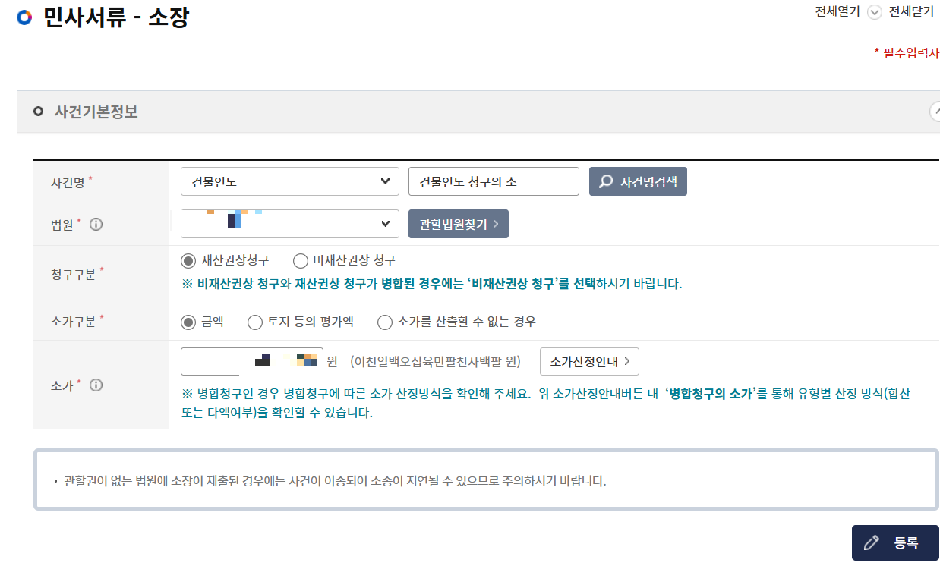Click 전체닫기 to collapse all sections
Viewport: 940px width, 566px height.
[911, 12]
